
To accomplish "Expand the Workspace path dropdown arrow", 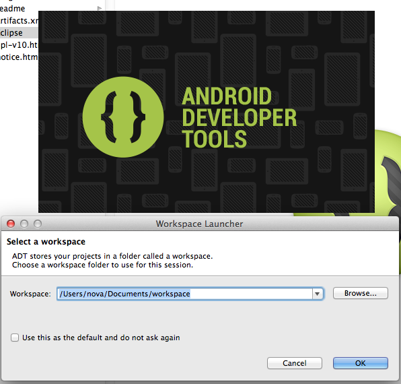I will [318, 294].
